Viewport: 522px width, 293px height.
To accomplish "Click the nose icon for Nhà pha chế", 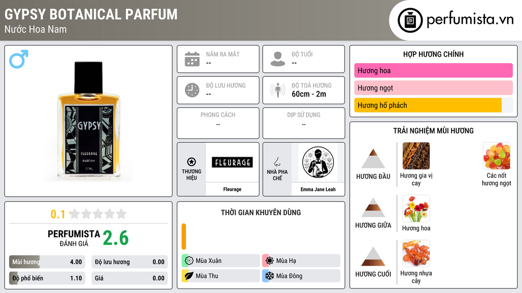I will tap(277, 162).
